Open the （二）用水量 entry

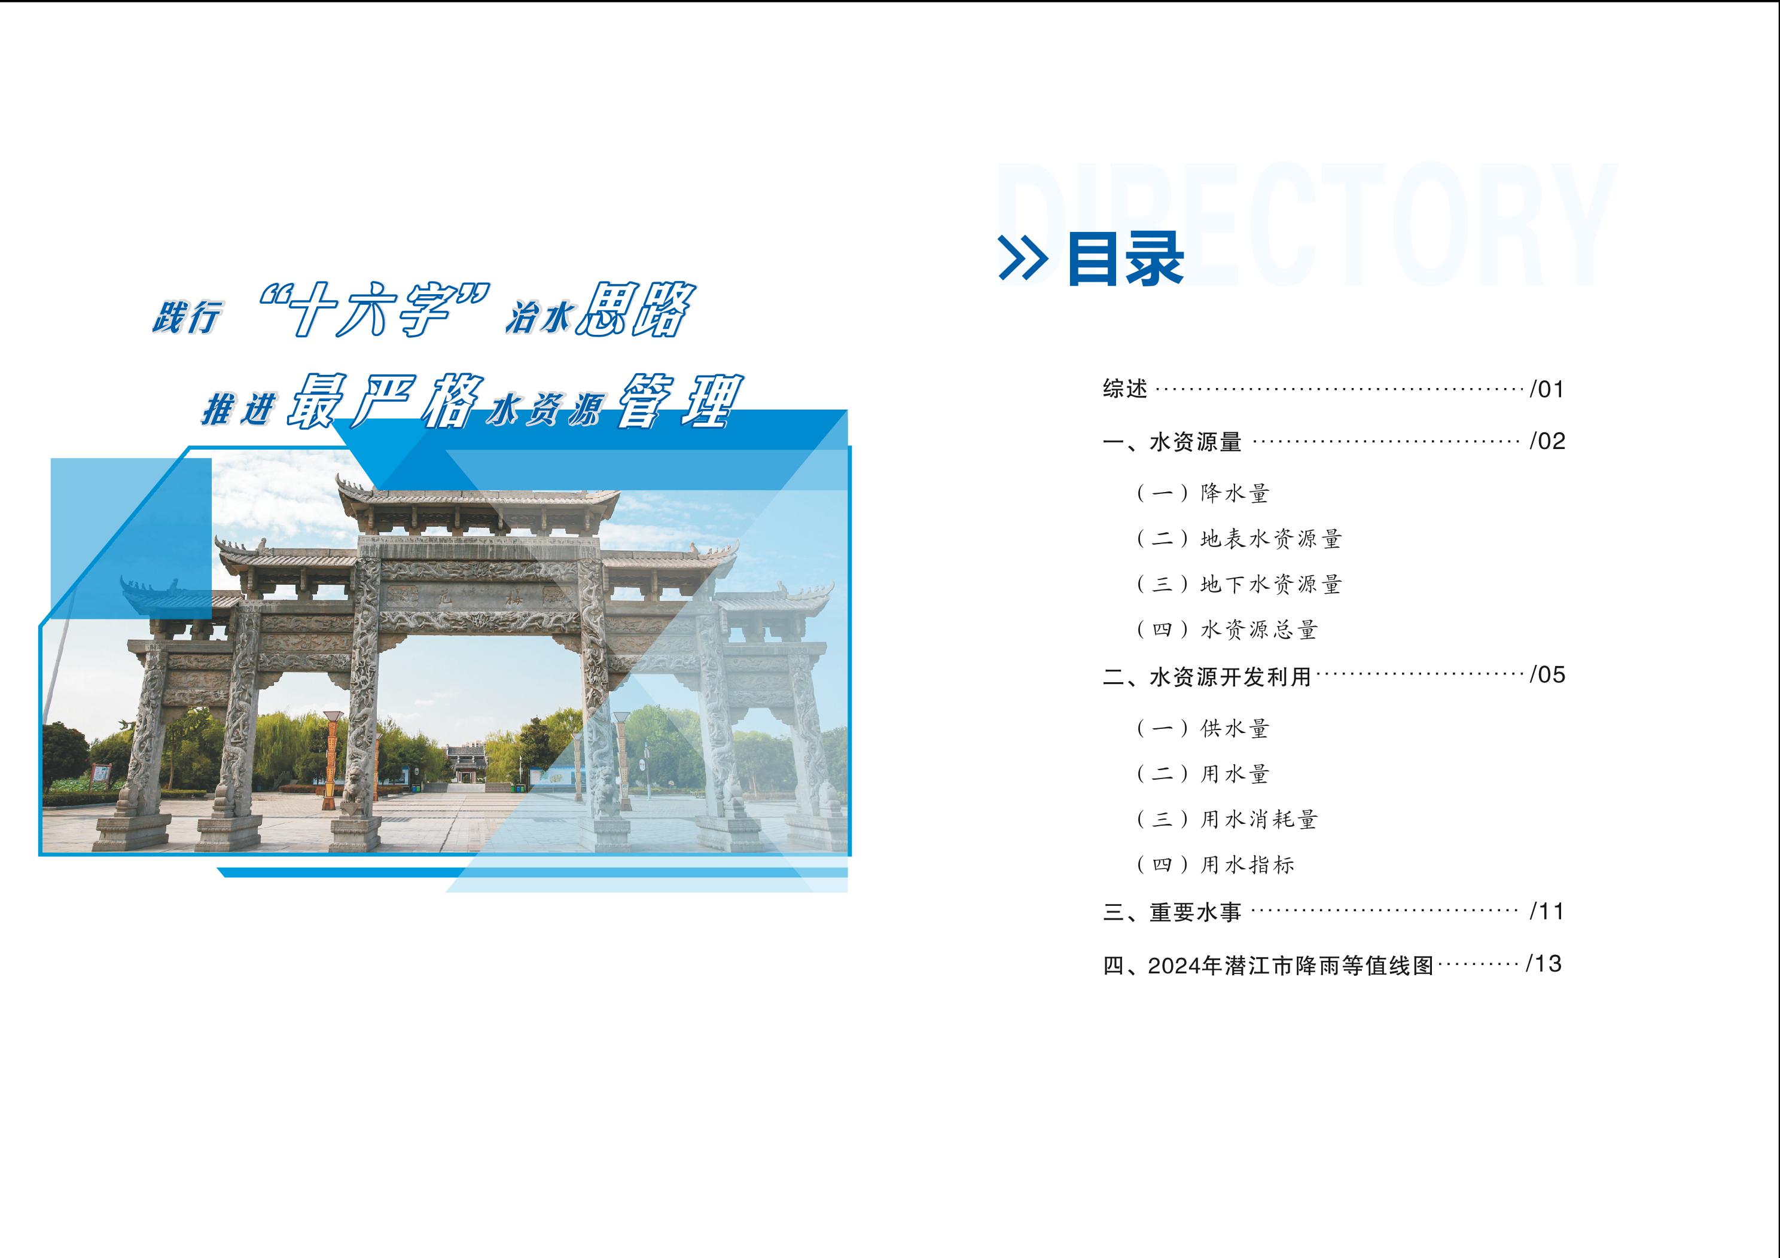click(1202, 774)
